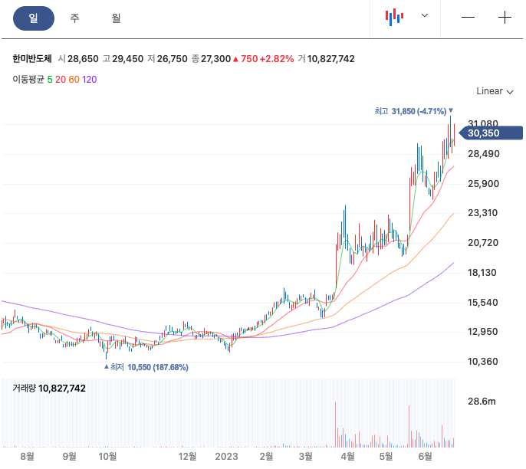Toggle the 5-day moving average

[50, 80]
